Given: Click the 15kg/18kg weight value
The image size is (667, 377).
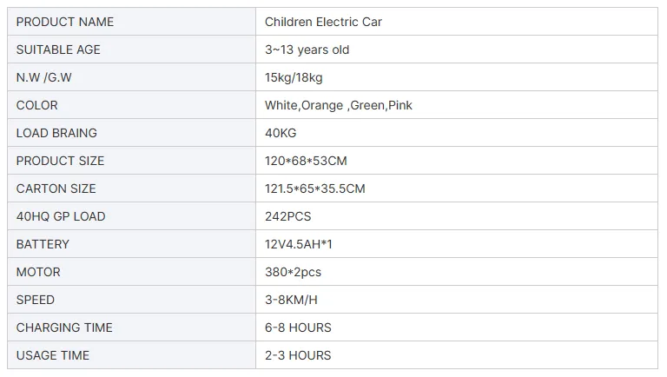Looking at the screenshot, I should click(294, 77).
